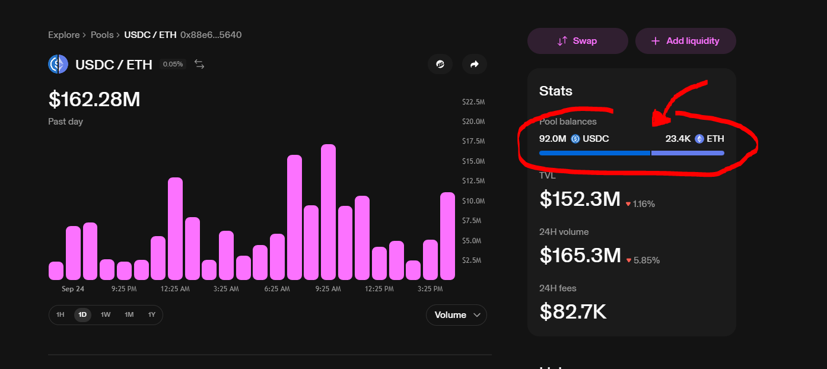The width and height of the screenshot is (827, 369).
Task: Click the USDC / ETH breadcrumb text
Action: 150,35
